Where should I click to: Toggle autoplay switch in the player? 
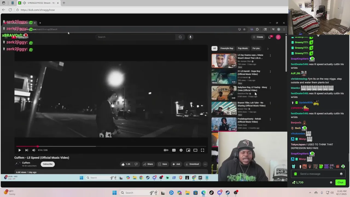point(166,150)
